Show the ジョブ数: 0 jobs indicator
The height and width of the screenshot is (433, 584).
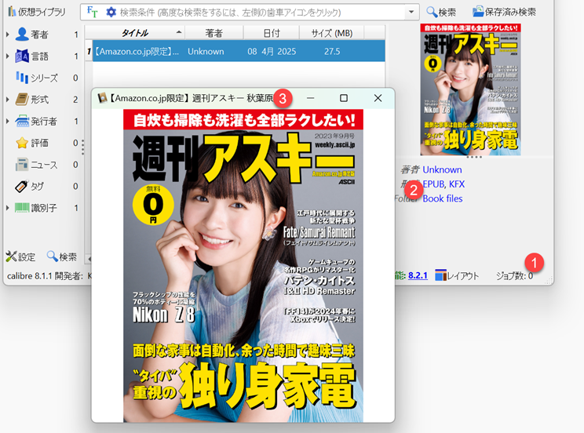click(x=514, y=276)
